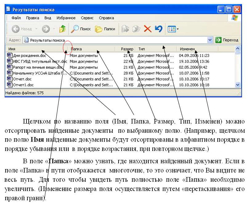Click the Word icon of Рапорт file

pos(10,67)
